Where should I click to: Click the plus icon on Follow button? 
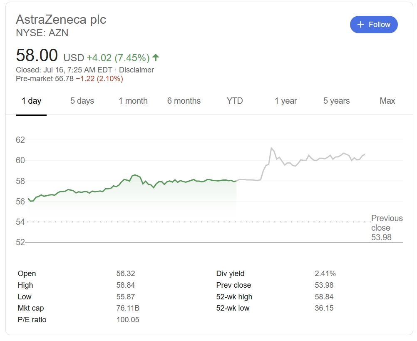pos(361,25)
